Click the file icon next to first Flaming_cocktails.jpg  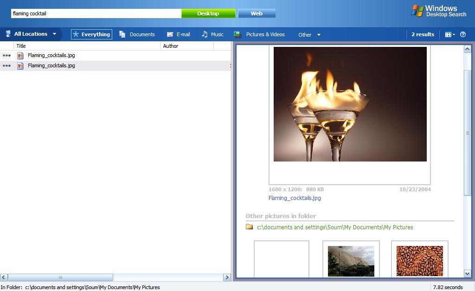[20, 55]
